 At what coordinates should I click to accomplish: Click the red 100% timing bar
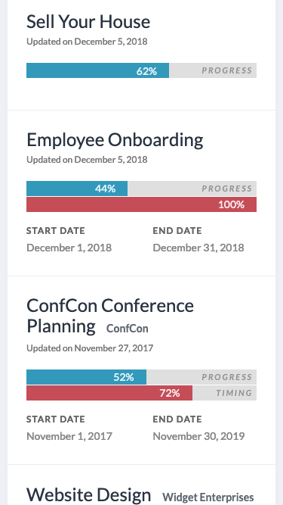click(142, 204)
